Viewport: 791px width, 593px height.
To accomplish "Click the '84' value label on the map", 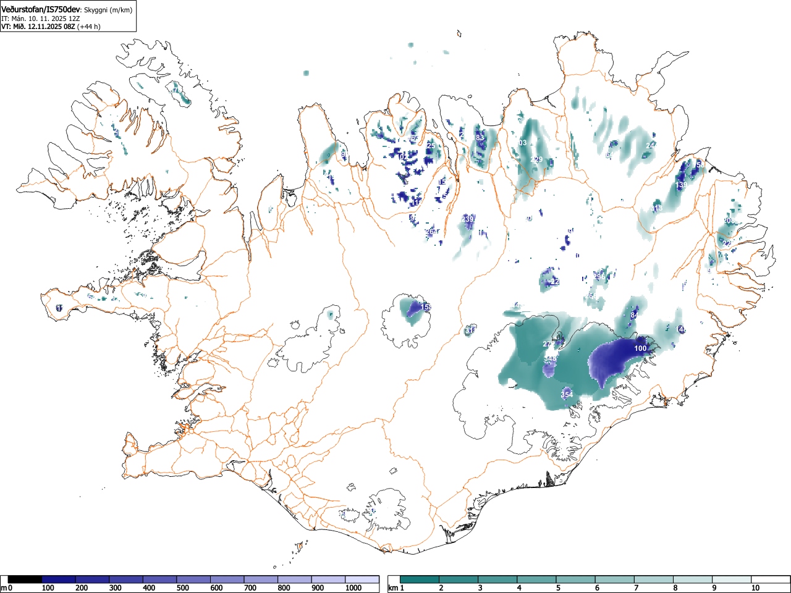I will click(x=634, y=316).
